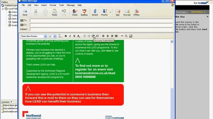Click Decrease Indentation button
The width and height of the screenshot is (213, 119).
pyautogui.click(x=93, y=36)
